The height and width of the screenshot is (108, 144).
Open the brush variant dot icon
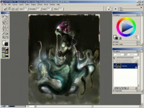click(115, 9)
